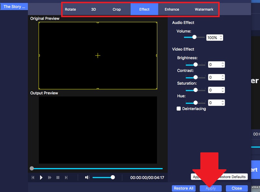Adjust the Contrast slider

pos(196,77)
